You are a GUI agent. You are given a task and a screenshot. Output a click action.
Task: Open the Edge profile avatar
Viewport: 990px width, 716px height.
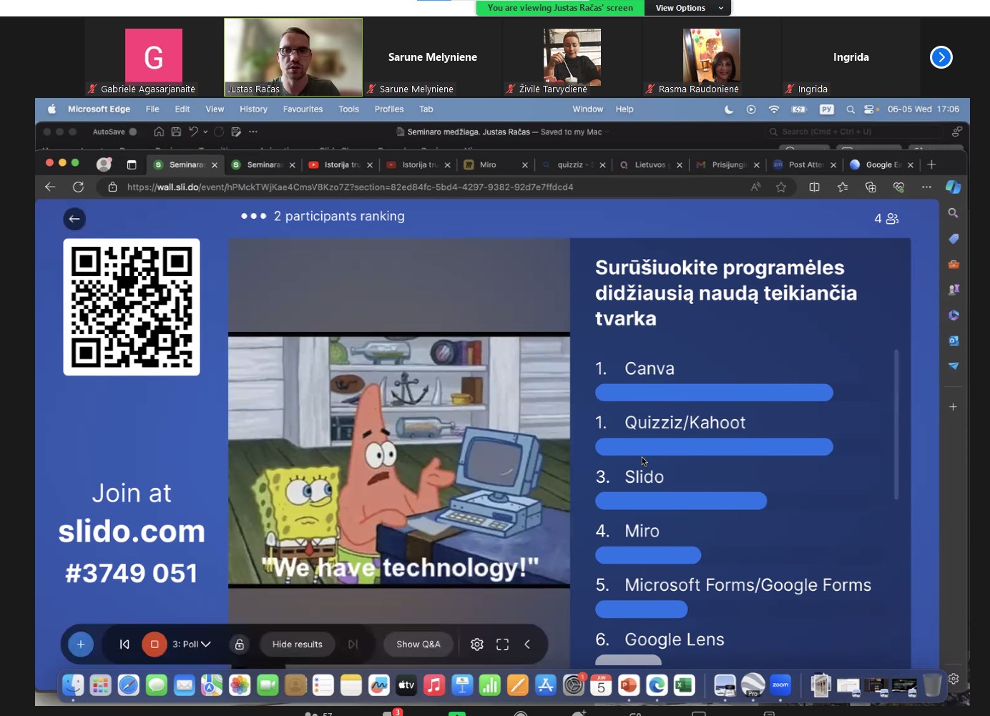[x=104, y=165]
